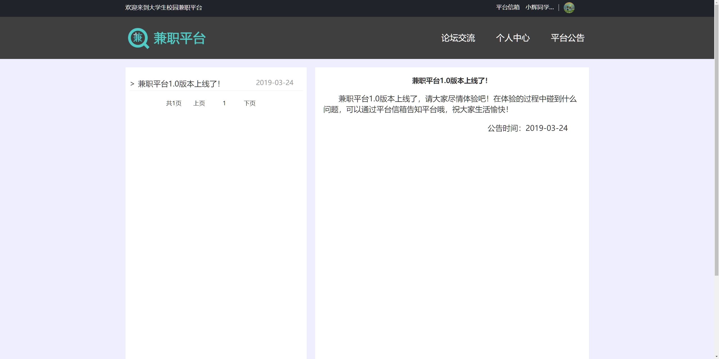Go to 论坛交流 navigation item
Screen dimensions: 719x359
tap(458, 38)
